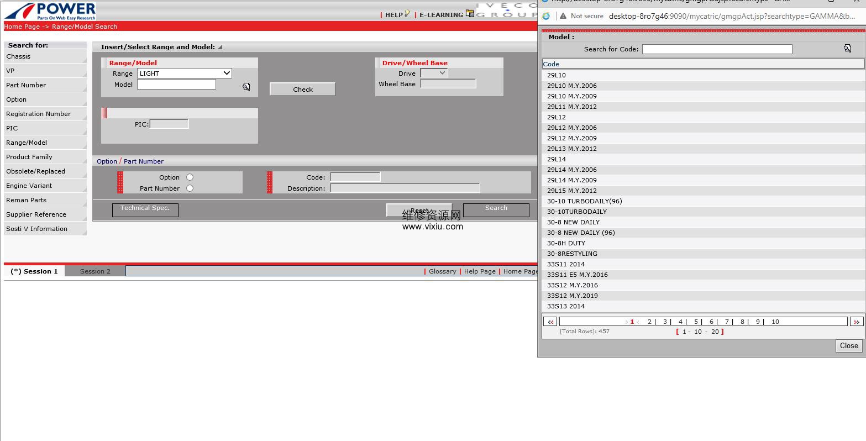The image size is (866, 441).
Task: Select model 29L11 M.Y.2012
Action: coord(703,107)
